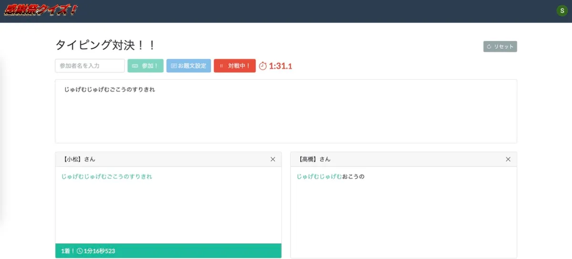The image size is (572, 259).
Task: Click the 【高橋】さん panel title
Action: [314, 159]
